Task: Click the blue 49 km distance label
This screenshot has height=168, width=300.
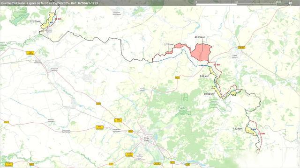Action: click(x=203, y=65)
